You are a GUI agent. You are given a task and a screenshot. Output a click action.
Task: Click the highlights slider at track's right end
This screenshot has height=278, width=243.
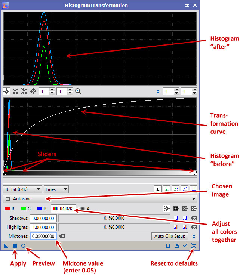point(196,174)
